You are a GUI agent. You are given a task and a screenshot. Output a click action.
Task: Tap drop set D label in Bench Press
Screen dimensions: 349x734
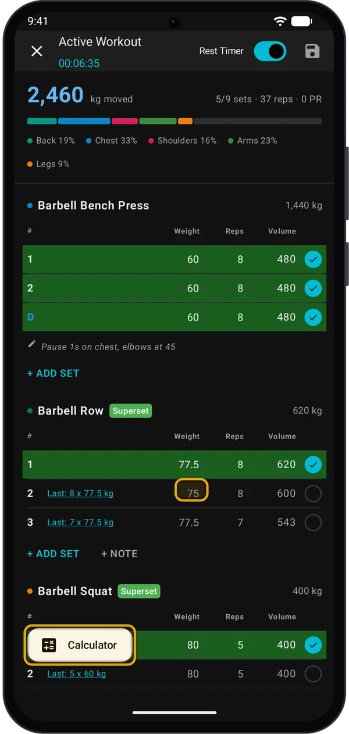point(31,318)
